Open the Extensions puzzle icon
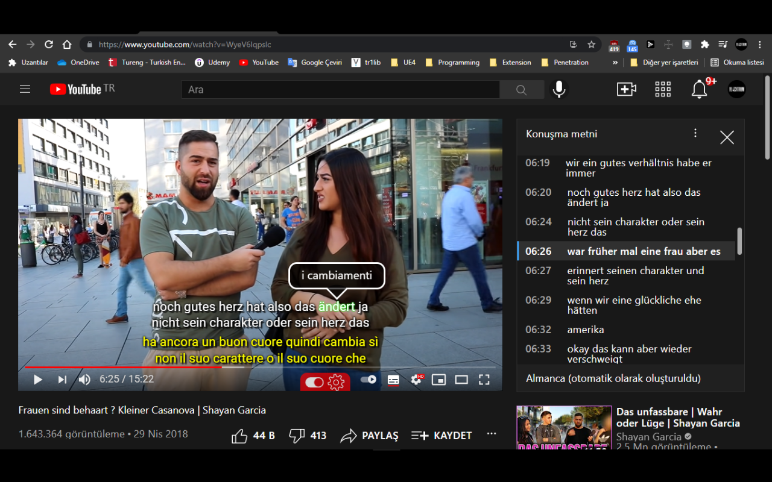The height and width of the screenshot is (482, 772). 704,45
